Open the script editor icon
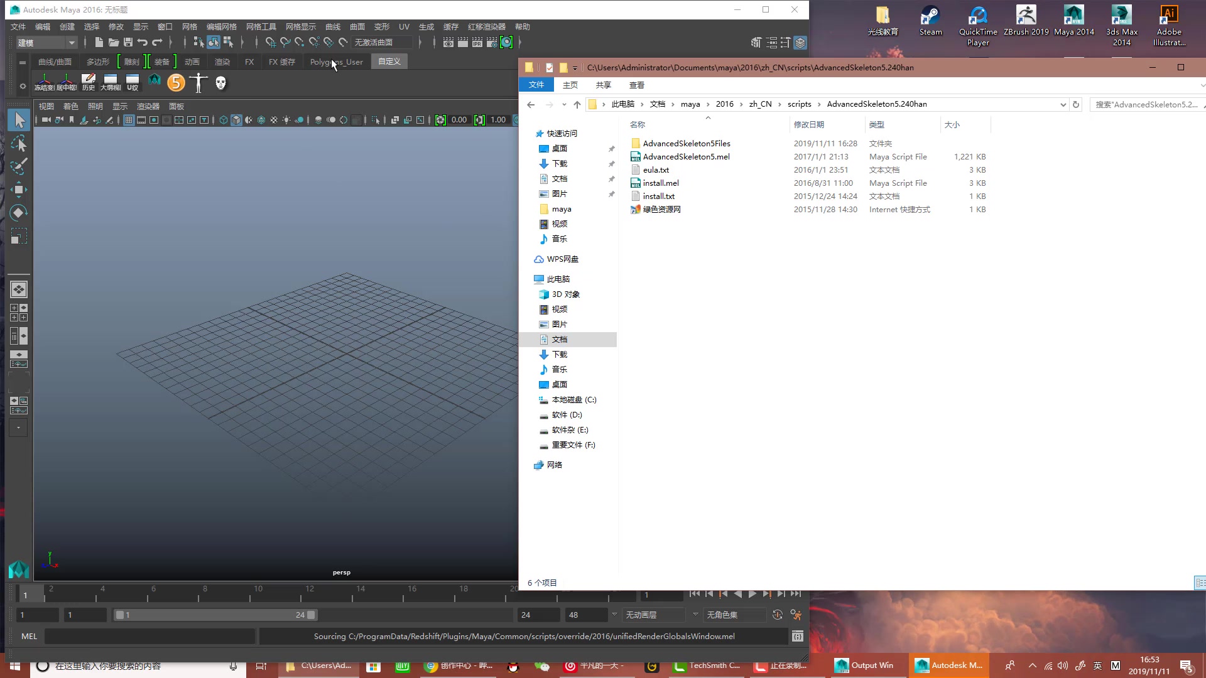The image size is (1206, 678). coord(797,636)
